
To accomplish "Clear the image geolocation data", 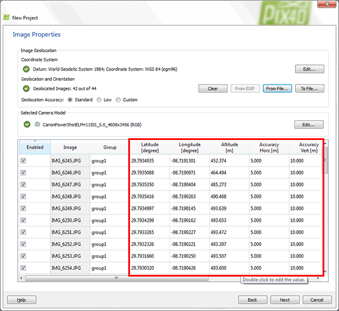I will [x=212, y=89].
